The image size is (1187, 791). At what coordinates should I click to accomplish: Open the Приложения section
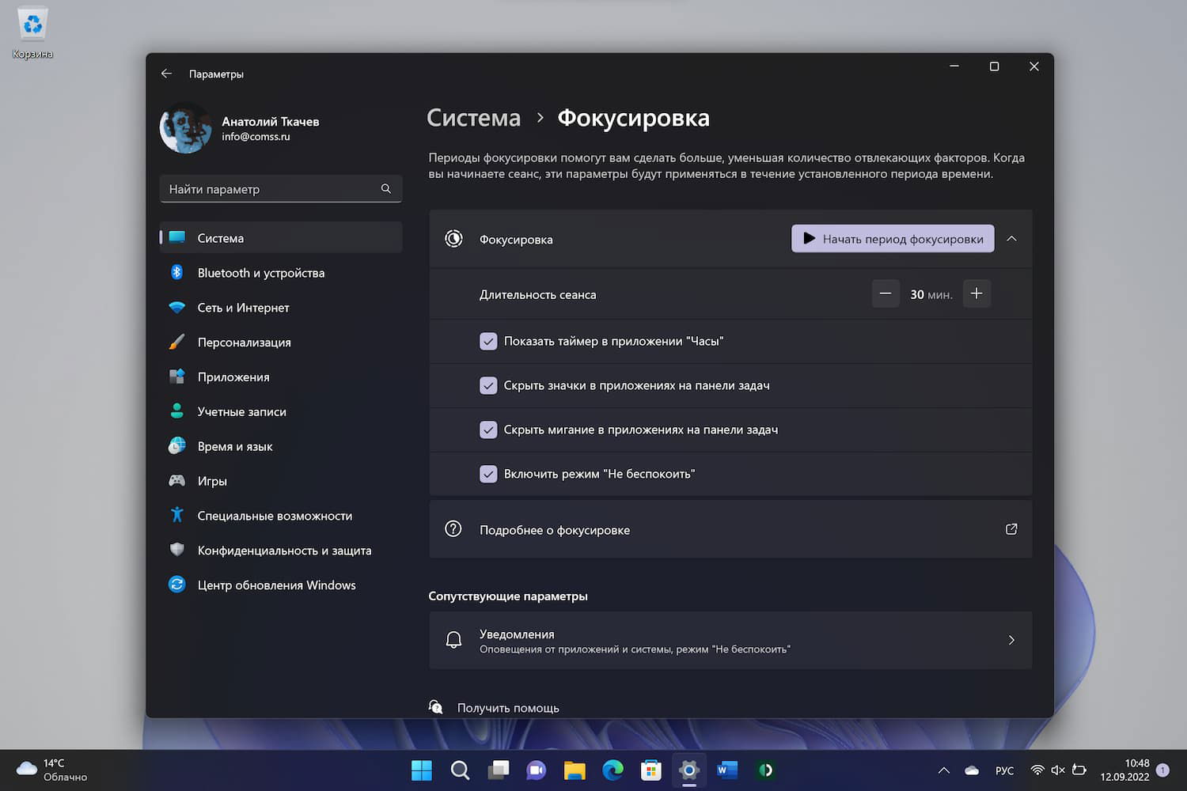pos(281,377)
